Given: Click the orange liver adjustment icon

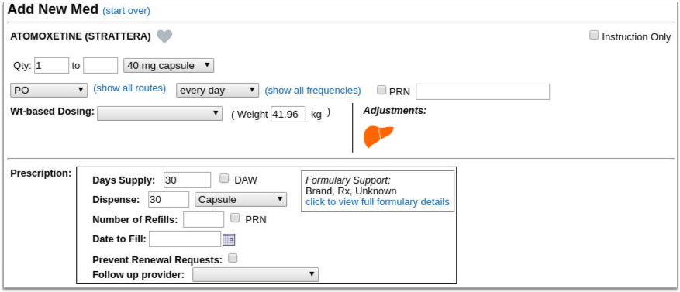Looking at the screenshot, I should click(x=378, y=136).
